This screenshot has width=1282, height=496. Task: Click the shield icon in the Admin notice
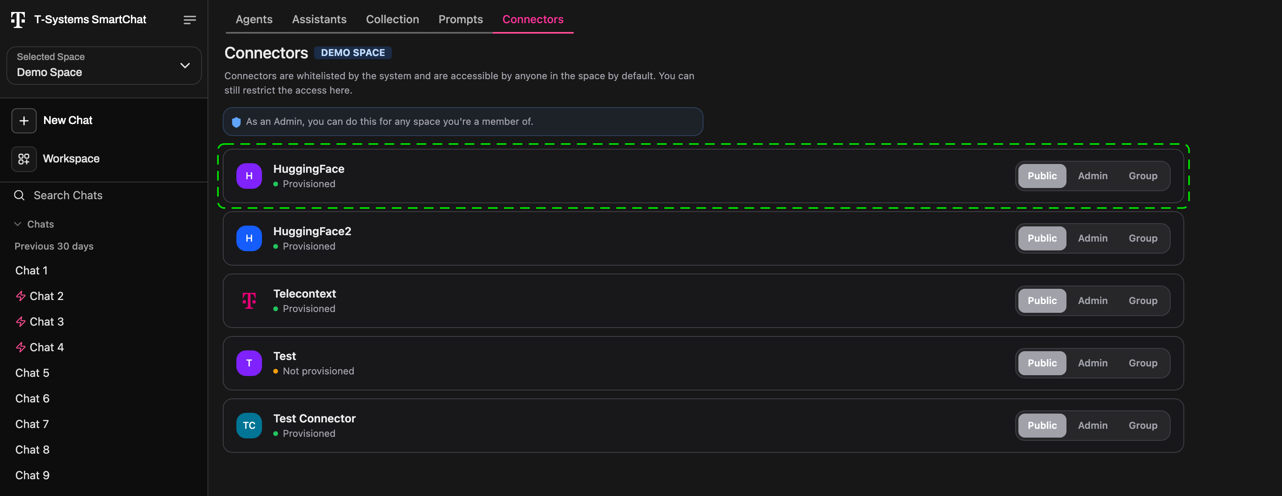tap(236, 122)
